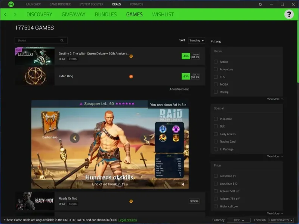
Task: Click the Steam DRM tag on Destiny 2
Action: pos(73,59)
